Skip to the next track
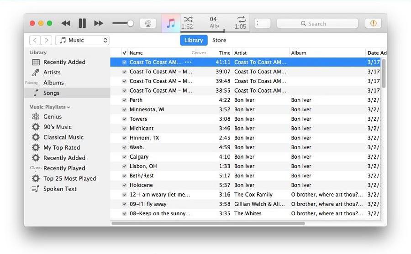Viewport: 411px width, 254px height. click(x=99, y=23)
